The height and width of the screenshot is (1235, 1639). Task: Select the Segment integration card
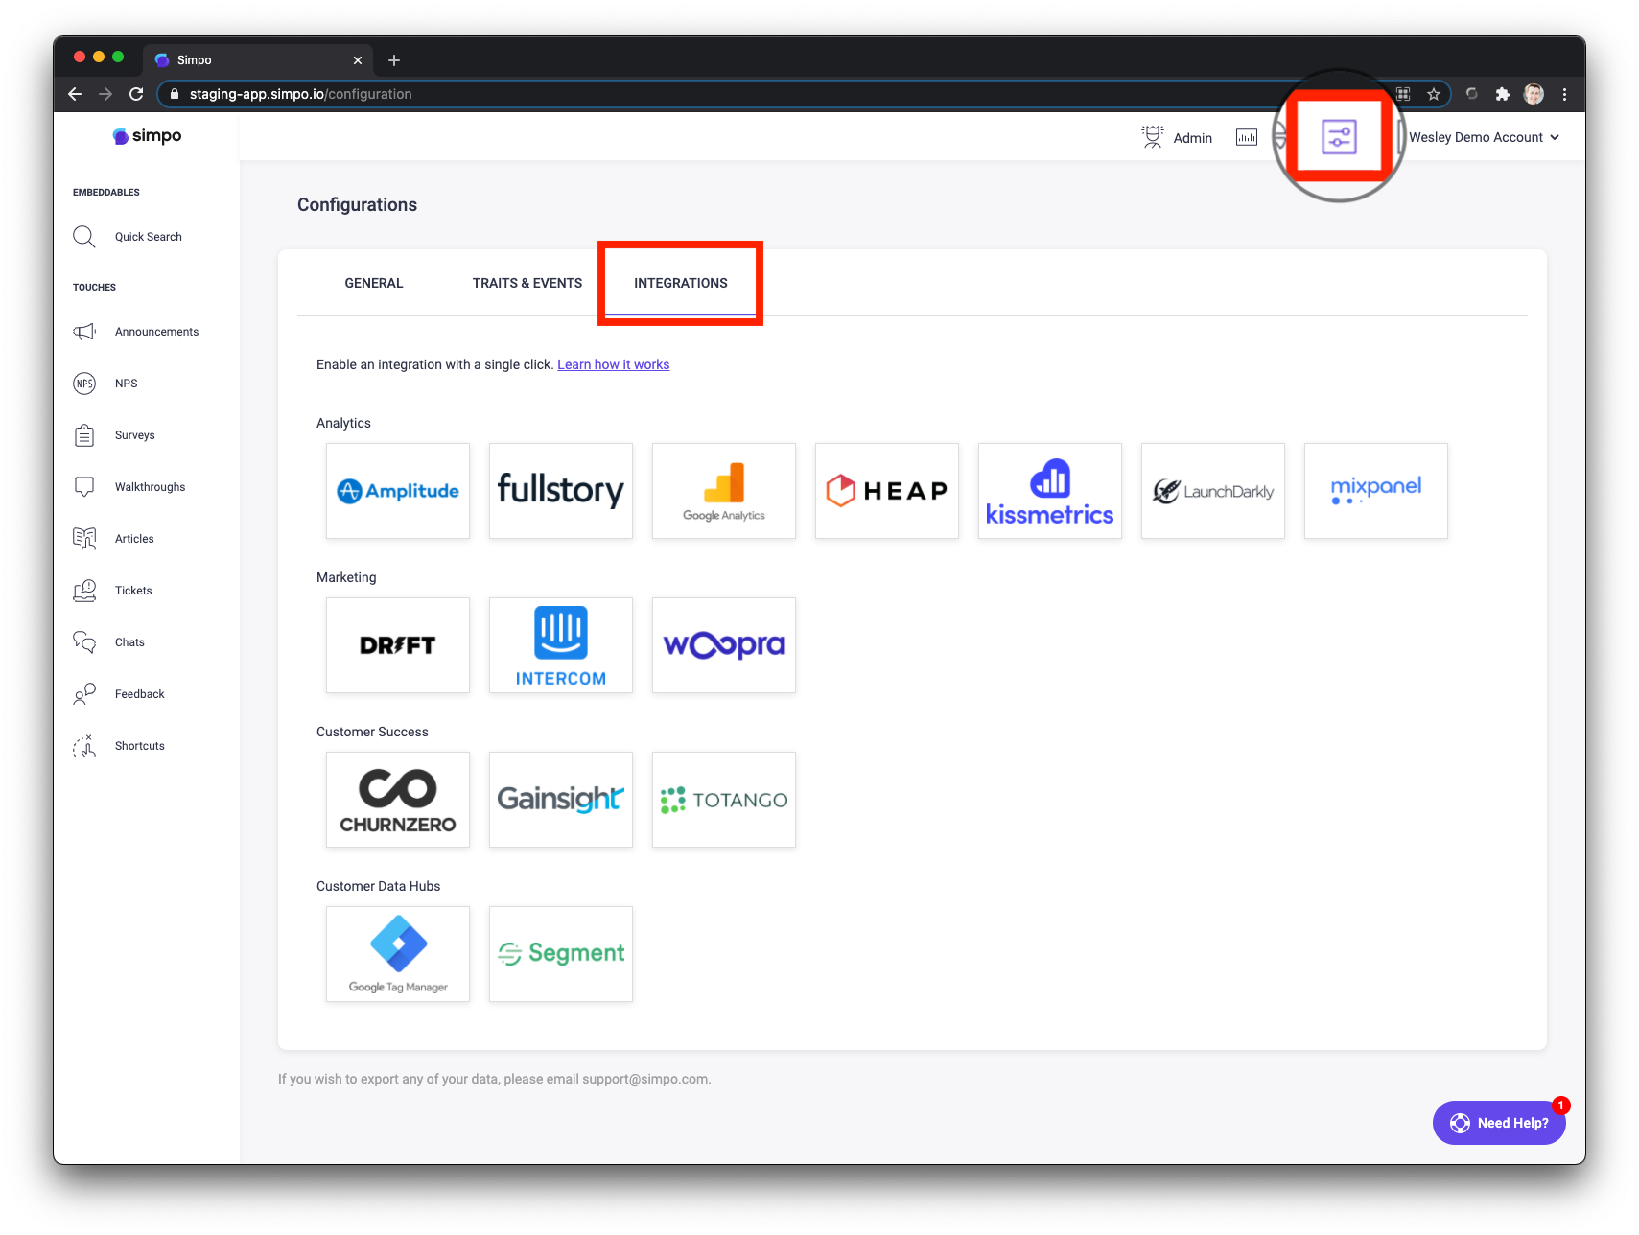[561, 954]
